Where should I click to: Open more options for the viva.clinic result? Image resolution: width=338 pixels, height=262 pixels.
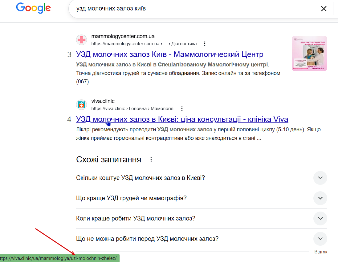click(182, 109)
